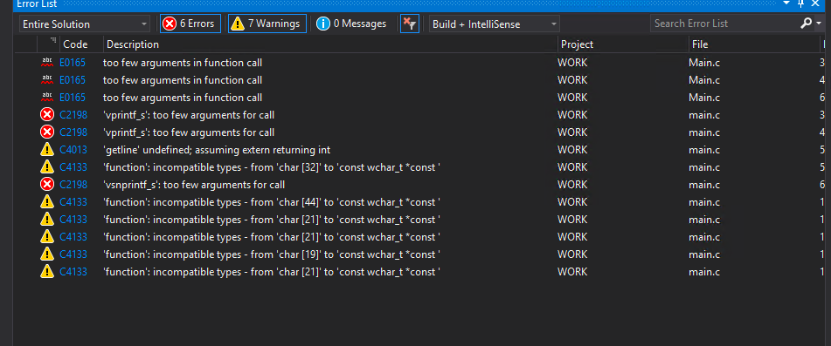Open the C4133 link in the char [19] row
Image resolution: width=831 pixels, height=346 pixels.
pyautogui.click(x=73, y=254)
